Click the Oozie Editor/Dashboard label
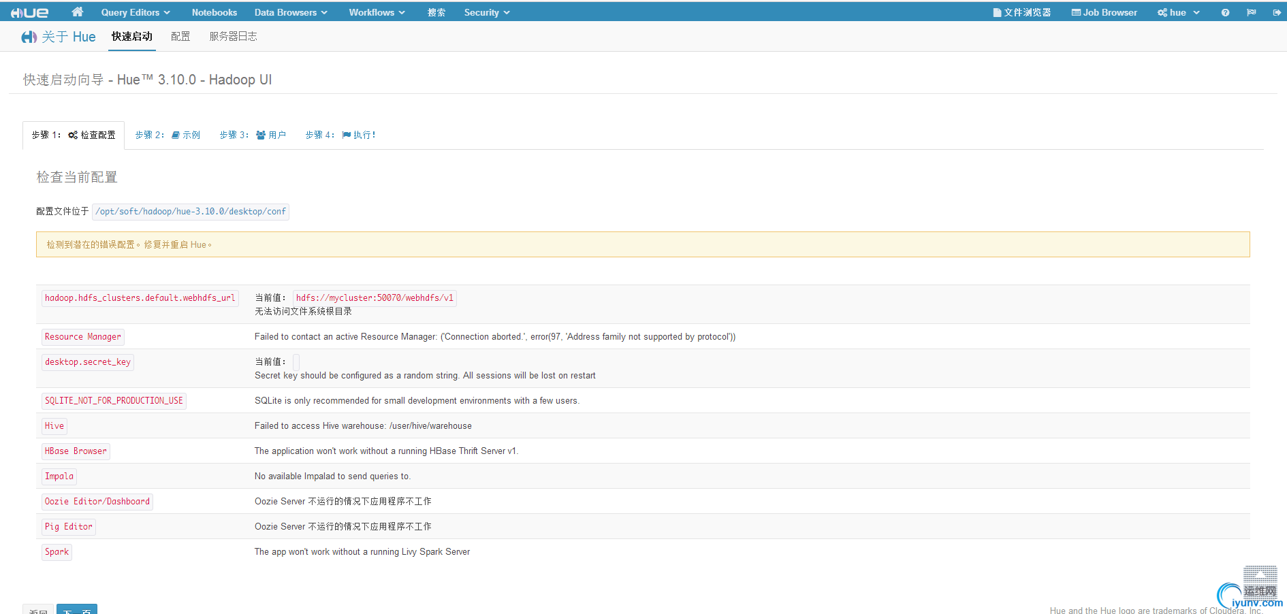1287x614 pixels. pyautogui.click(x=97, y=502)
